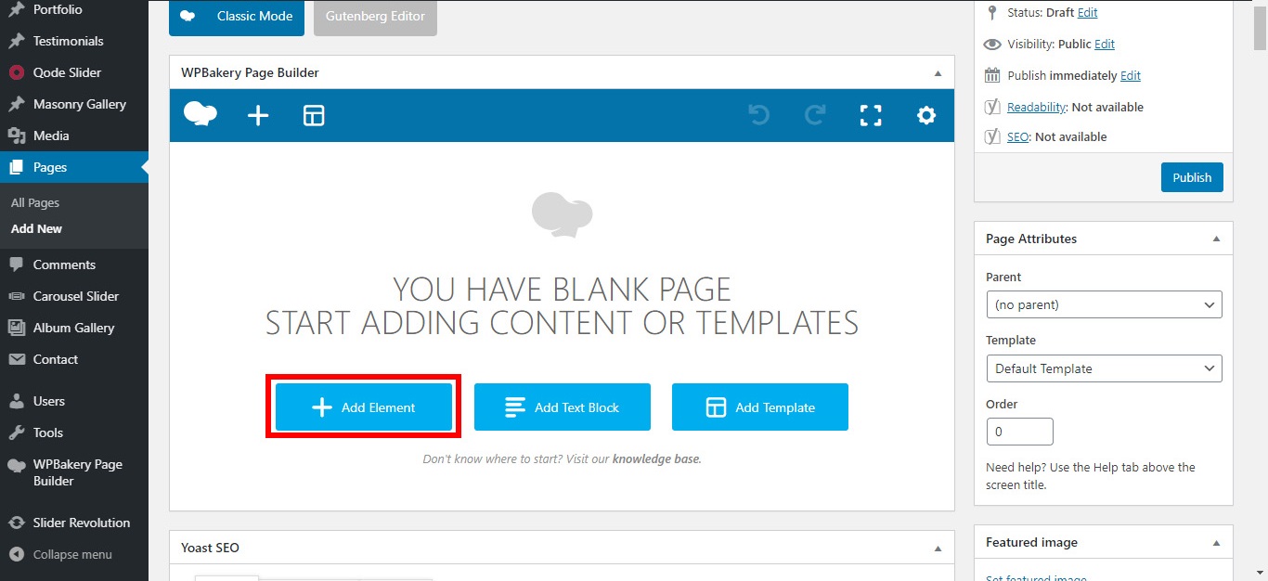Open Portfolio menu item
The height and width of the screenshot is (581, 1268).
click(74, 9)
